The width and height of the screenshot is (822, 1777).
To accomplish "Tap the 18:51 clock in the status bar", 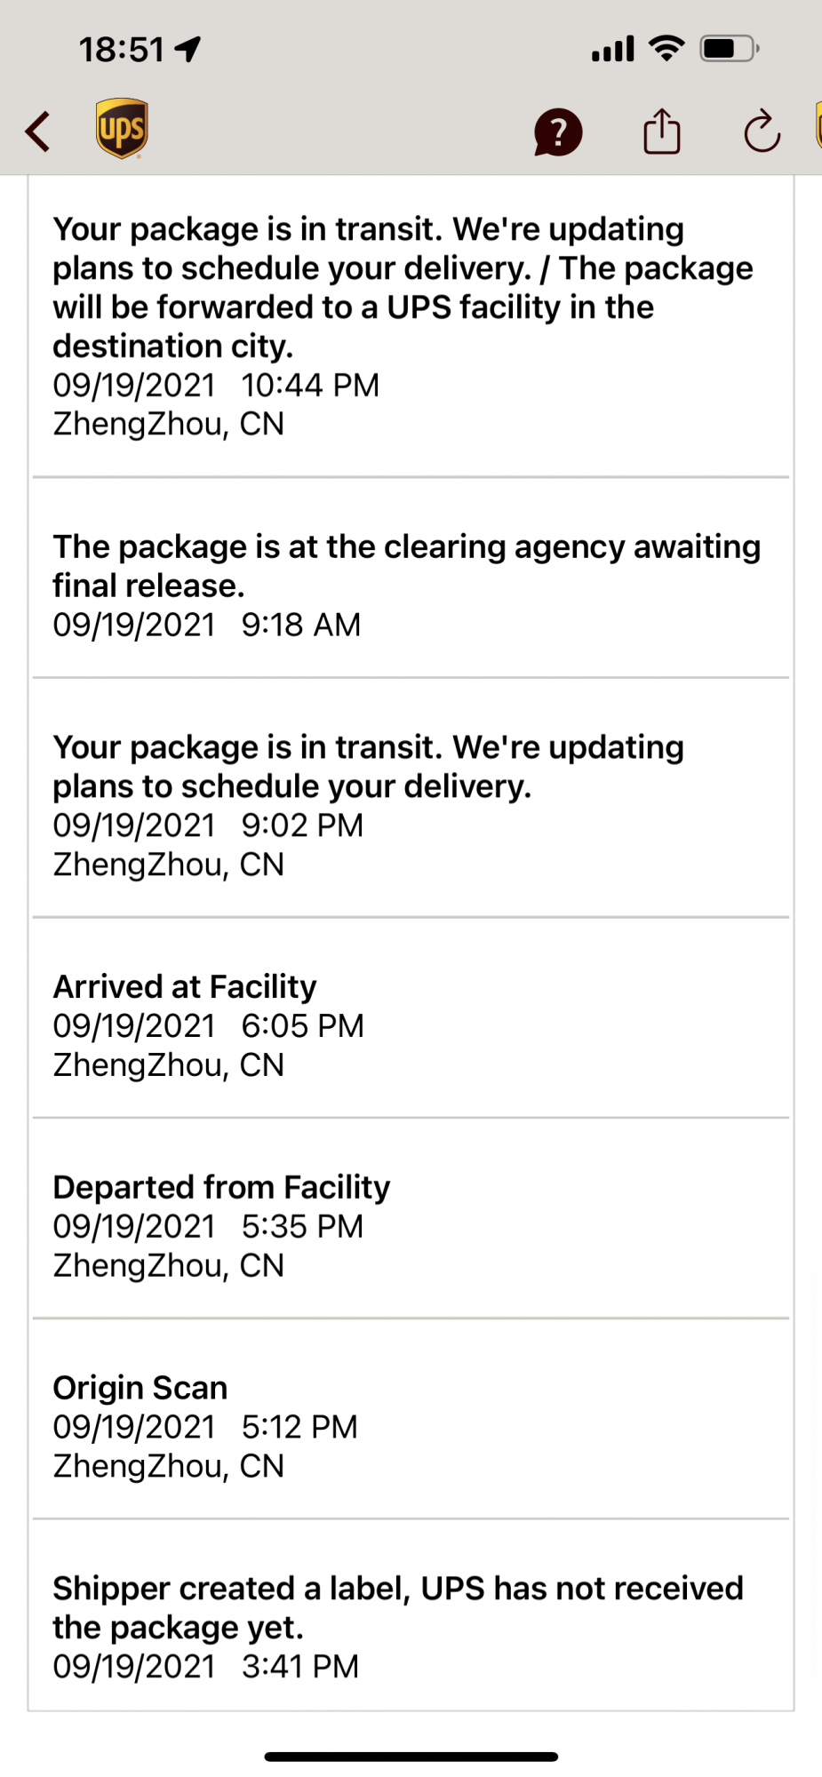I will pyautogui.click(x=122, y=49).
